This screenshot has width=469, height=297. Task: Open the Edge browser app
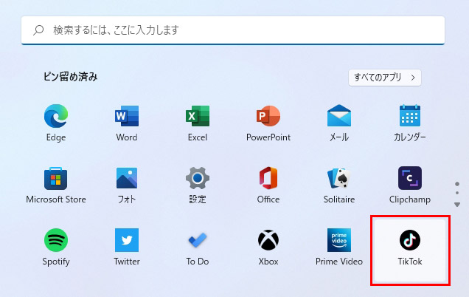(x=56, y=117)
